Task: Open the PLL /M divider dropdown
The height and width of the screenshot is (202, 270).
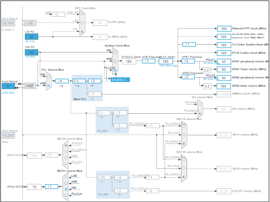Action: (62, 81)
